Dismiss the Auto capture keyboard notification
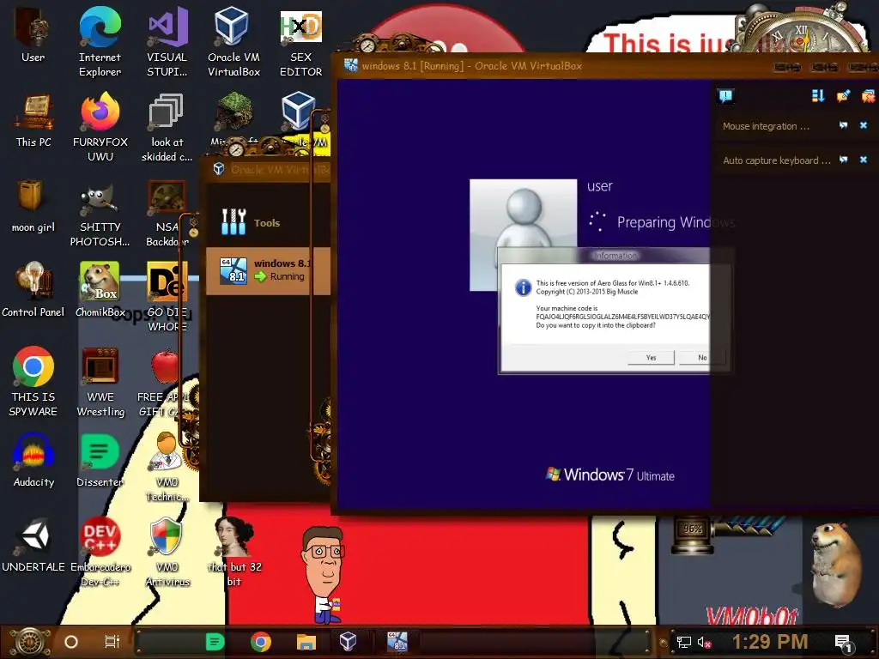 [x=864, y=160]
